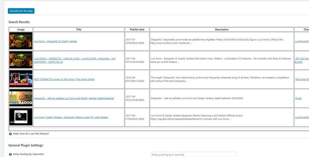Click the help icon beside 'How do I use this feature?'
Screen dimensions: 309x157
[x=10, y=134]
